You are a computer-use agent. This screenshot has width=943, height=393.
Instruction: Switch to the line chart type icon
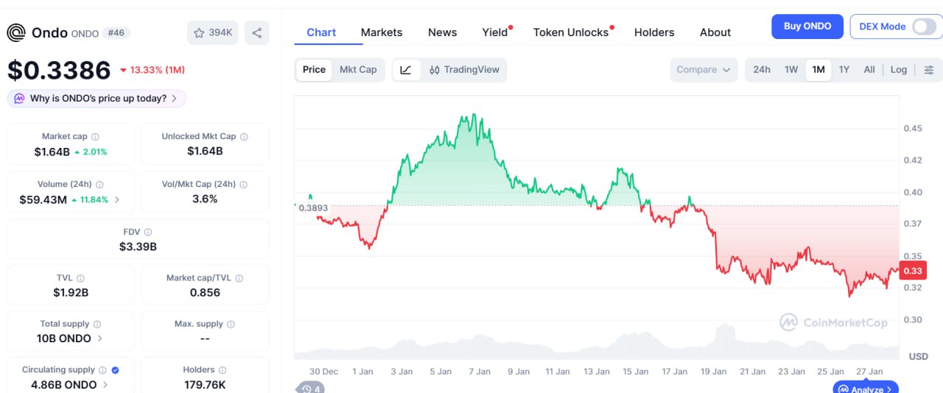tap(406, 70)
